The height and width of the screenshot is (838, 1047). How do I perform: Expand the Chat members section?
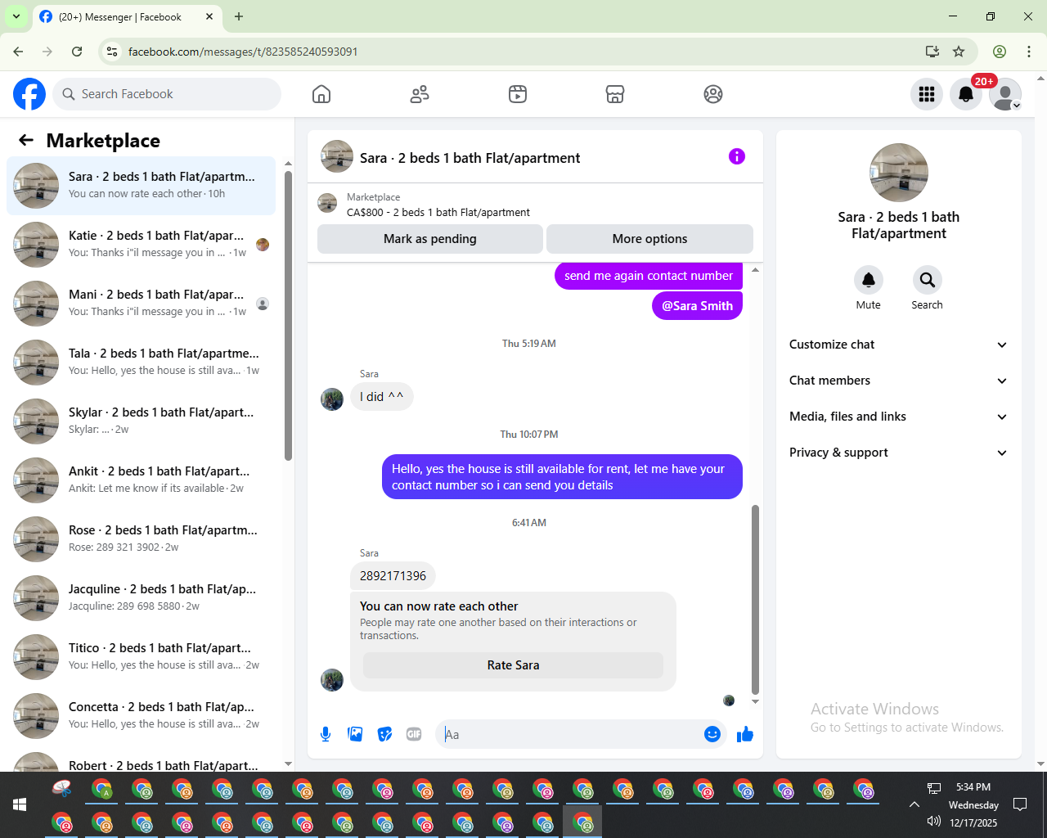coord(898,381)
